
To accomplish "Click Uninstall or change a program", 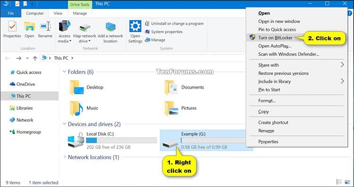I will [x=174, y=24].
